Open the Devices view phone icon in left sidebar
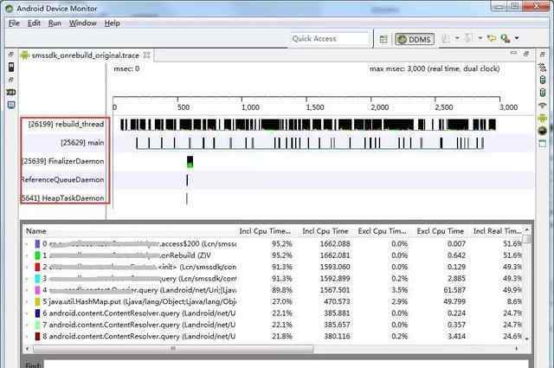Screen dimensions: 554x368 click(x=11, y=67)
